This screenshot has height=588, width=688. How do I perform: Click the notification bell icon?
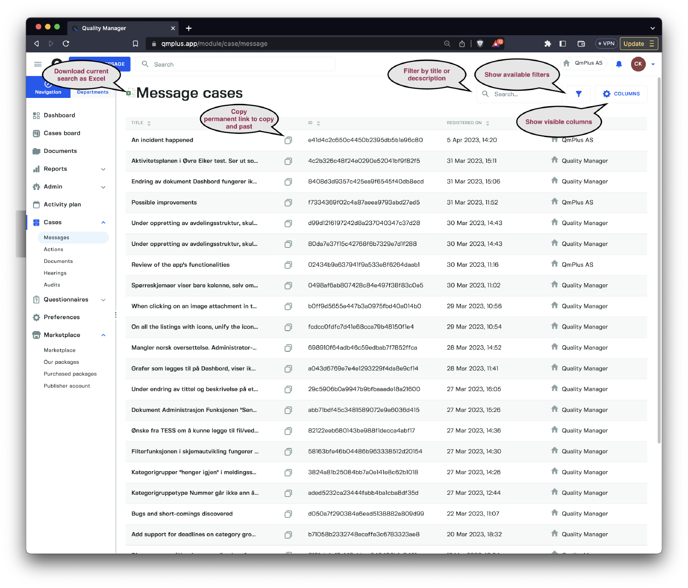click(619, 64)
